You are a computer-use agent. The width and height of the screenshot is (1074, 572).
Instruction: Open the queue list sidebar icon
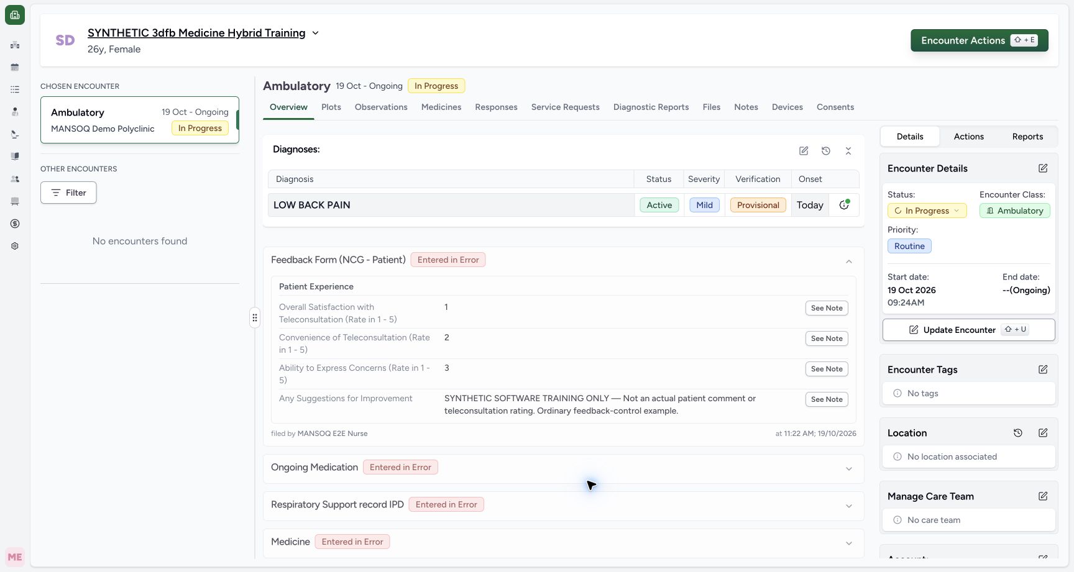click(15, 89)
